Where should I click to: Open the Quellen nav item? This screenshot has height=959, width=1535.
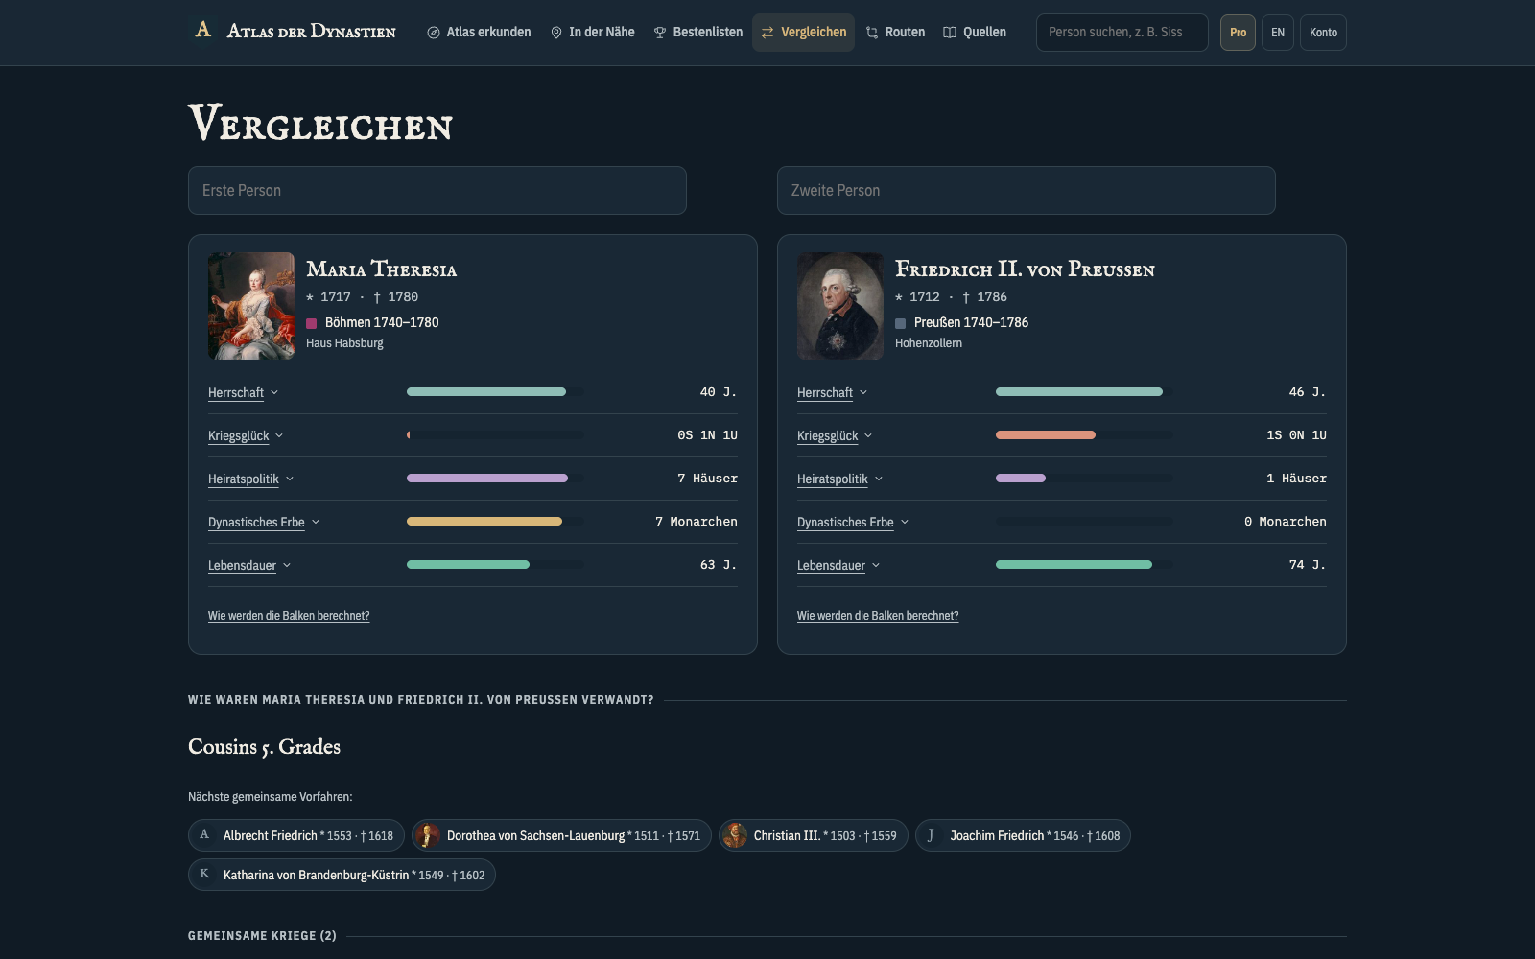click(975, 33)
